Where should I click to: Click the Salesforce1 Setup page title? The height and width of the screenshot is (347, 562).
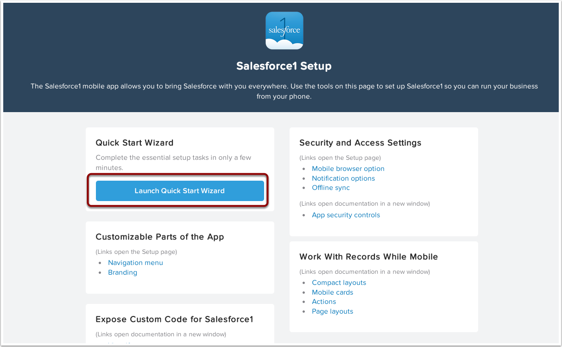click(284, 66)
